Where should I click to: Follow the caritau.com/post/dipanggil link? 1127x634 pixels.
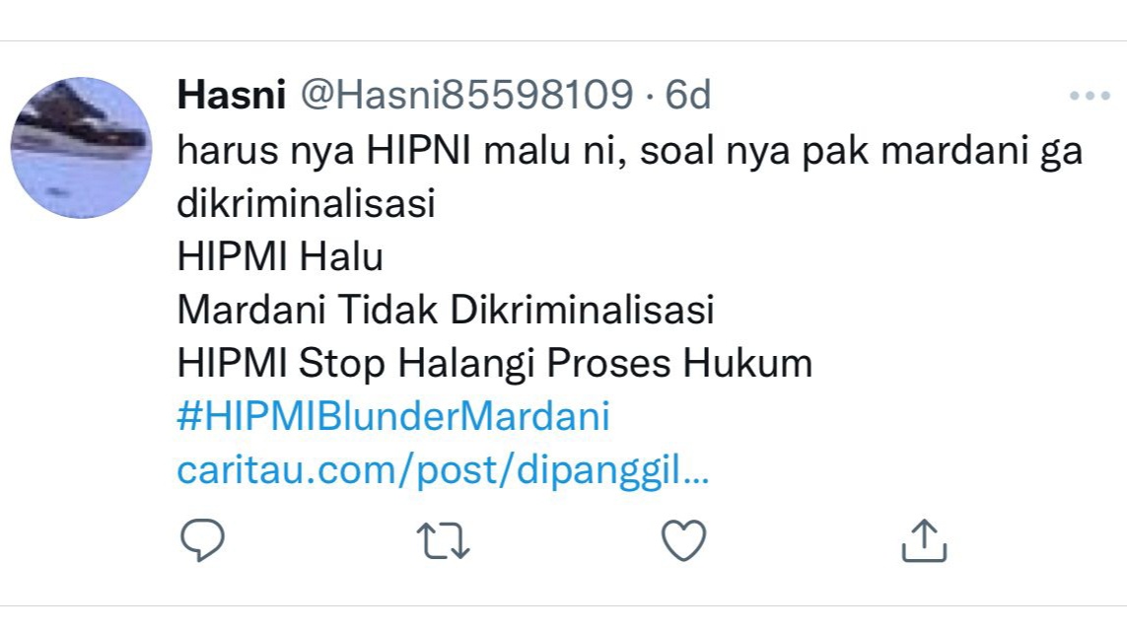[443, 470]
